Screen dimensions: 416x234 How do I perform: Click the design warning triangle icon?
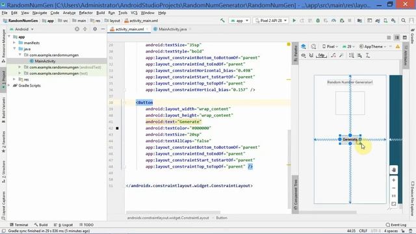click(x=398, y=46)
